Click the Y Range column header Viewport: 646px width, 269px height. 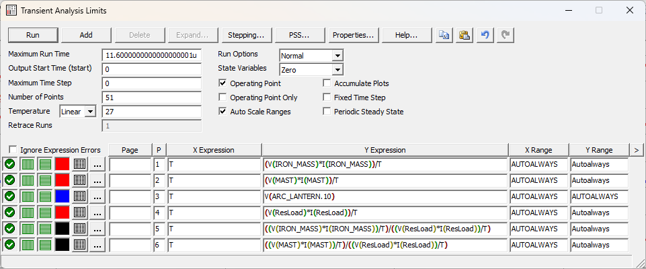[x=598, y=150]
